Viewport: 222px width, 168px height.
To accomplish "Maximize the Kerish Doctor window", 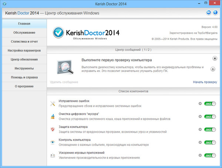I will pos(206,3).
